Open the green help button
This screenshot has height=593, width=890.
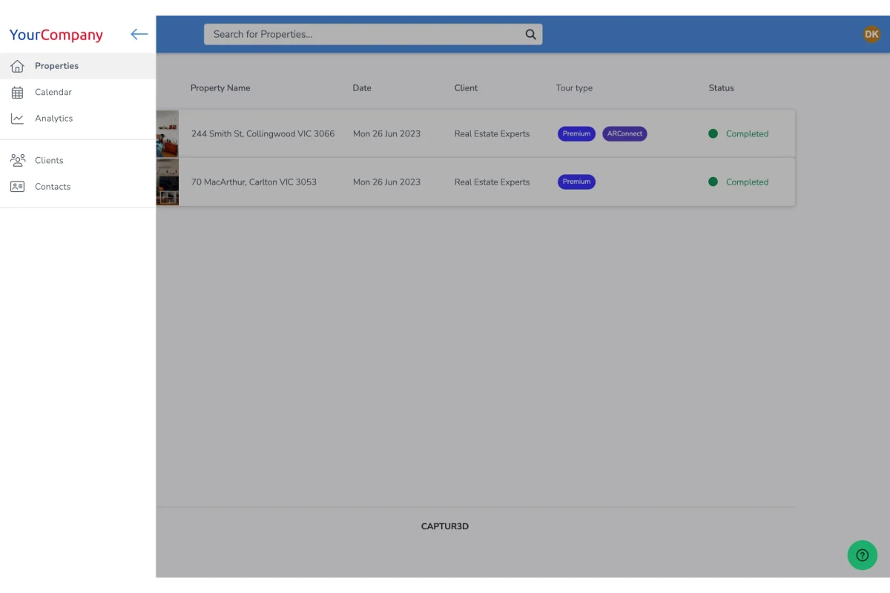(x=863, y=555)
